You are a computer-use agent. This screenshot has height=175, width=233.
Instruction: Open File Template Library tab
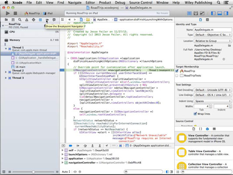point(194,129)
